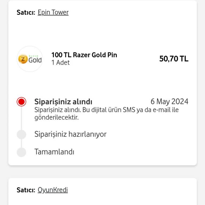
Task: Click the Siparişiniz alındı status heading
Action: (63, 102)
